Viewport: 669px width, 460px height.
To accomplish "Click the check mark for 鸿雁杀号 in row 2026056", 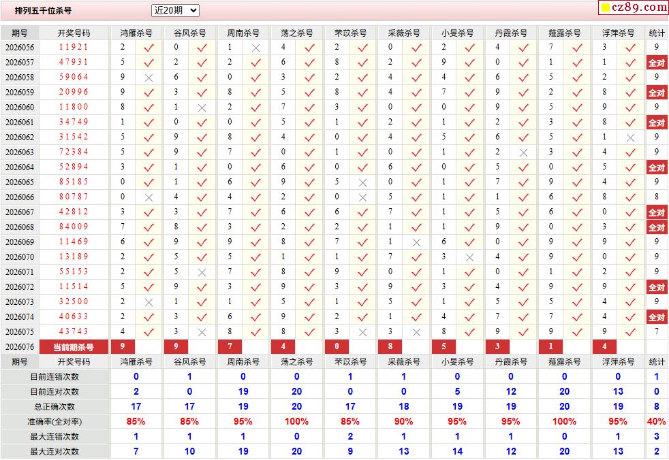I will (149, 48).
